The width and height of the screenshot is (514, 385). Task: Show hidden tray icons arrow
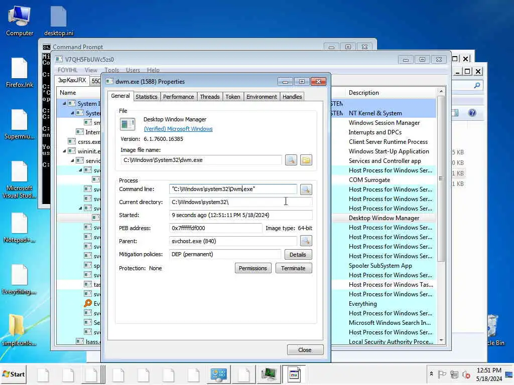(431, 374)
